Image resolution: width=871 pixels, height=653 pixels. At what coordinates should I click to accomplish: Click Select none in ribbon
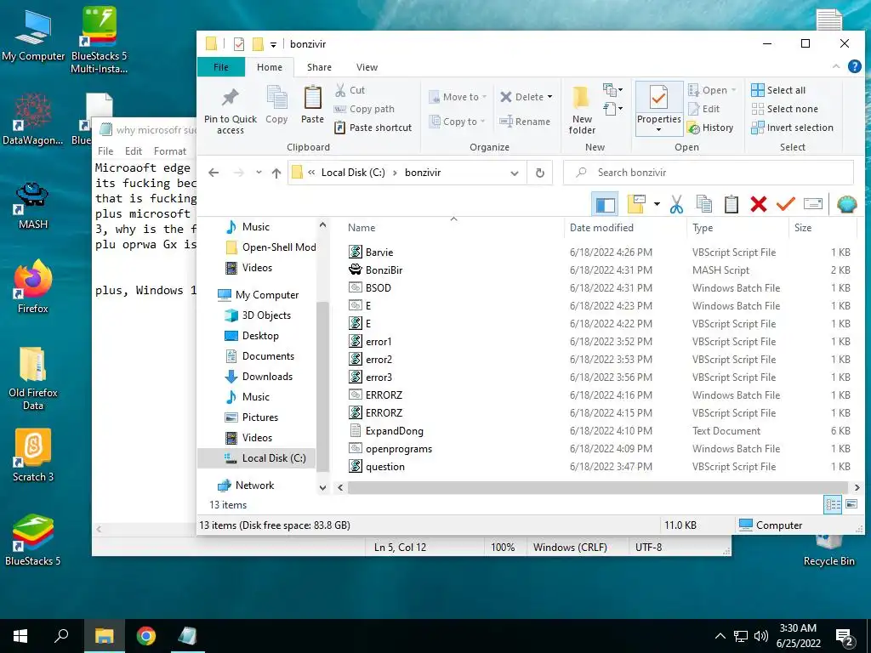click(x=784, y=109)
